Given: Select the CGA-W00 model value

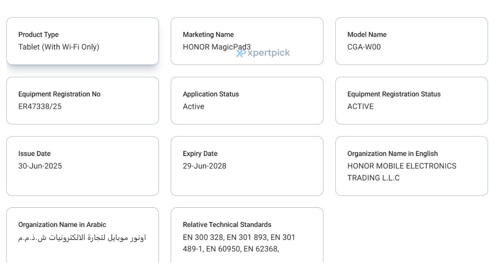Looking at the screenshot, I should tap(364, 47).
